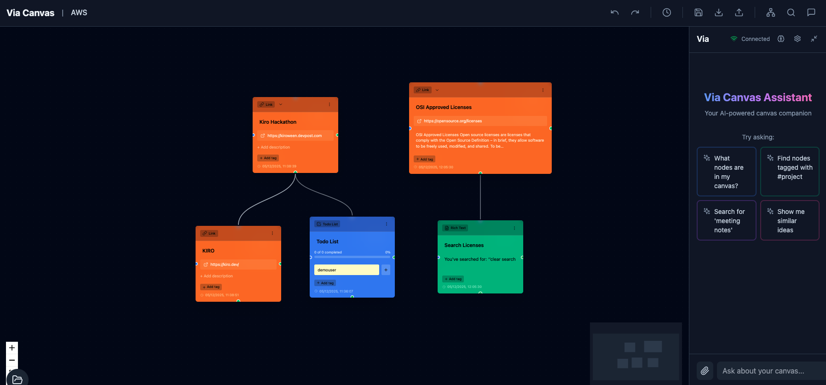Click the Todo List progress bar
Image resolution: width=826 pixels, height=385 pixels.
point(352,257)
